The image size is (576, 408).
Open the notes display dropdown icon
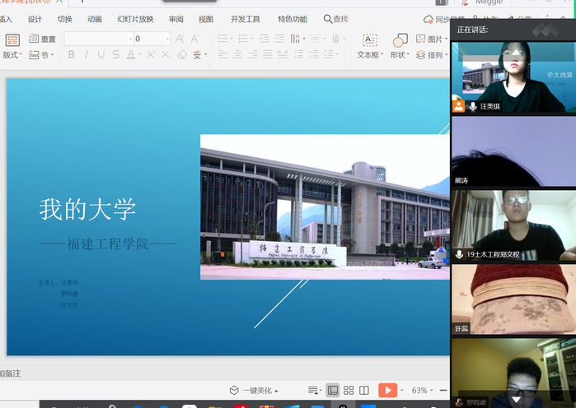(315, 391)
